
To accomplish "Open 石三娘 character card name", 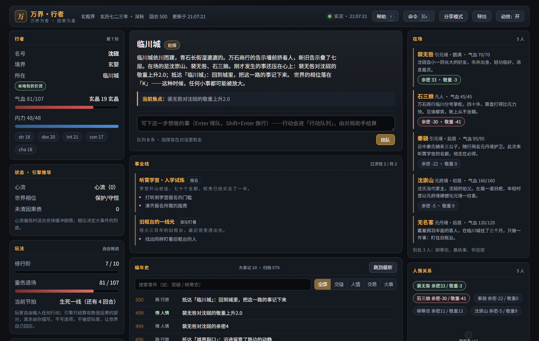I will click(x=425, y=97).
